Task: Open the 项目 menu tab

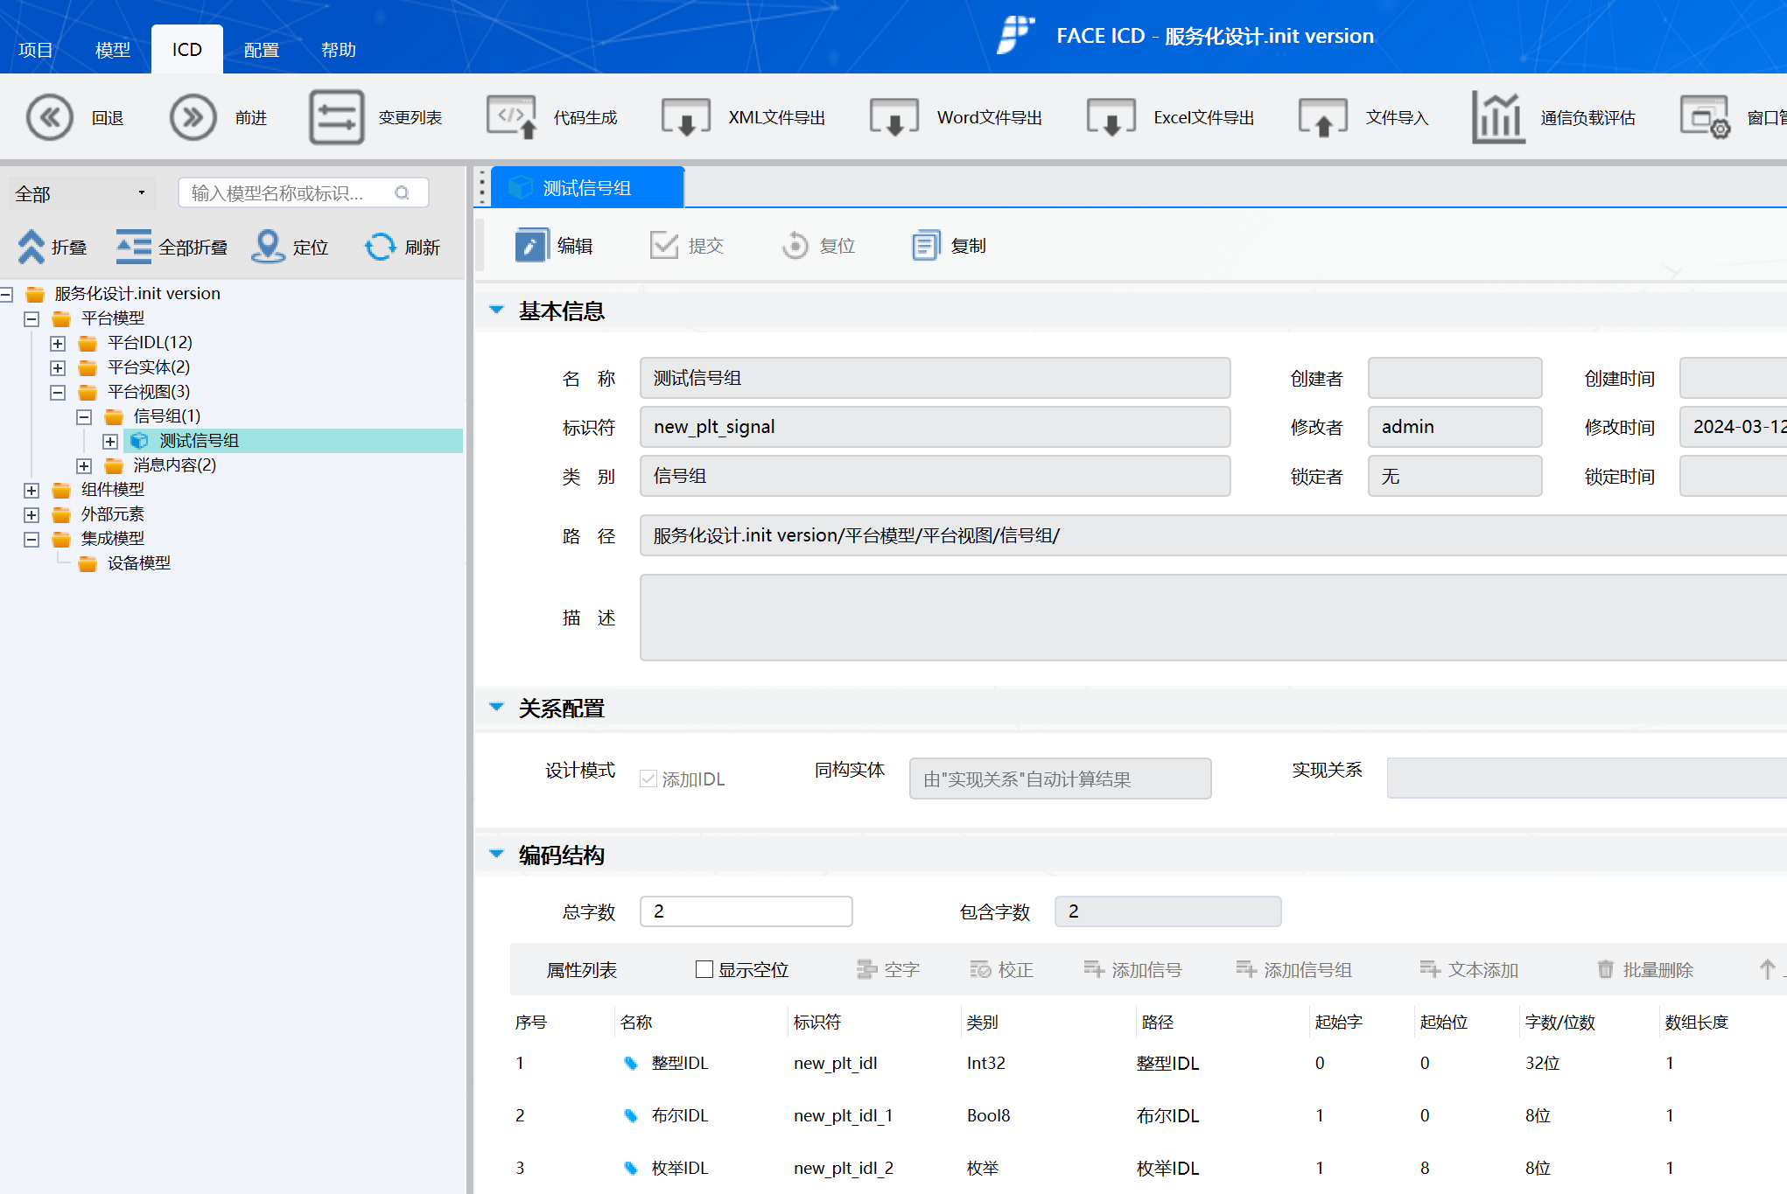Action: (36, 50)
